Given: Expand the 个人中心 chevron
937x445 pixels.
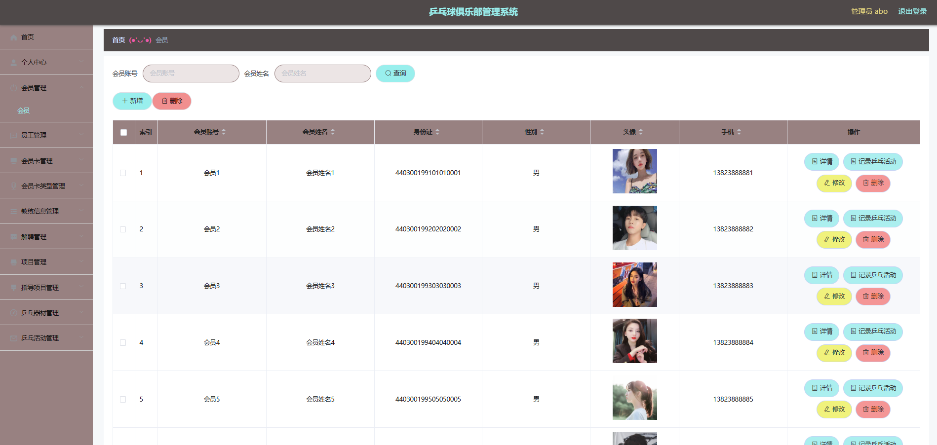Looking at the screenshot, I should 81,62.
